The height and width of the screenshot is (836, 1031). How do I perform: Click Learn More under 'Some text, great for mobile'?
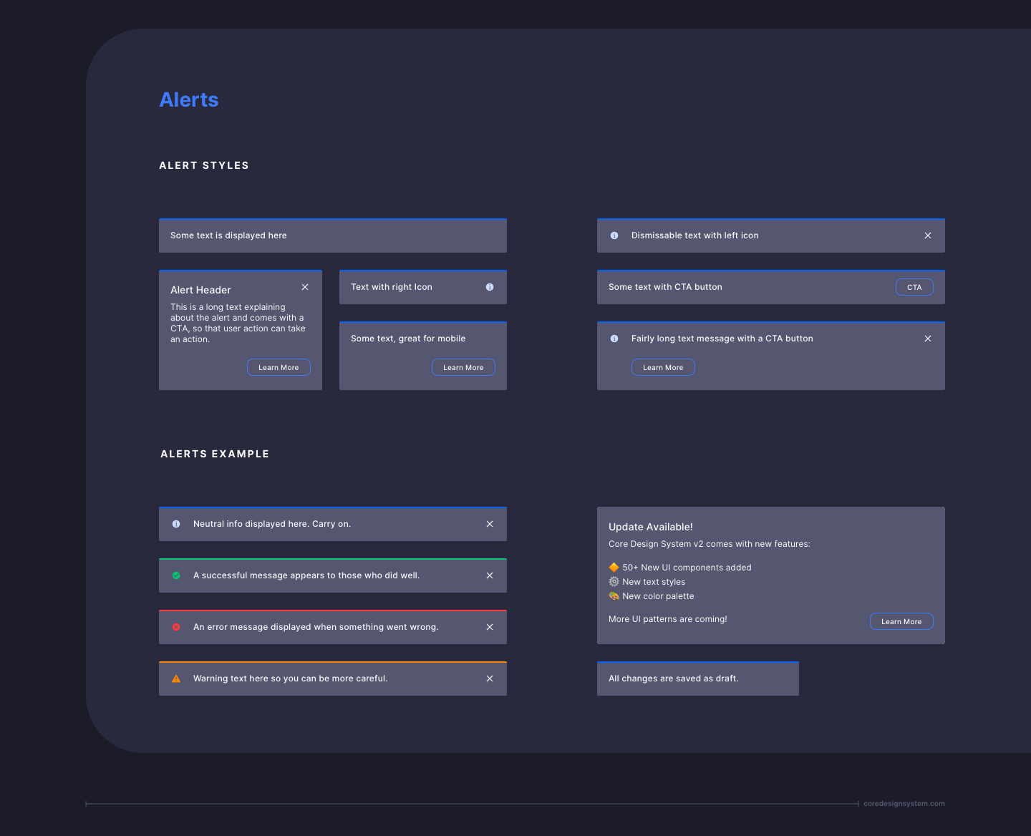click(463, 367)
